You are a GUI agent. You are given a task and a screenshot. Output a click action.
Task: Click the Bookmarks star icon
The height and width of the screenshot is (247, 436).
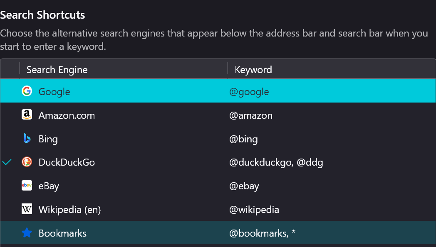click(27, 233)
